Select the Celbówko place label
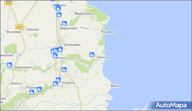Screen dimensions: 192x111 pyautogui.click(x=59, y=5)
